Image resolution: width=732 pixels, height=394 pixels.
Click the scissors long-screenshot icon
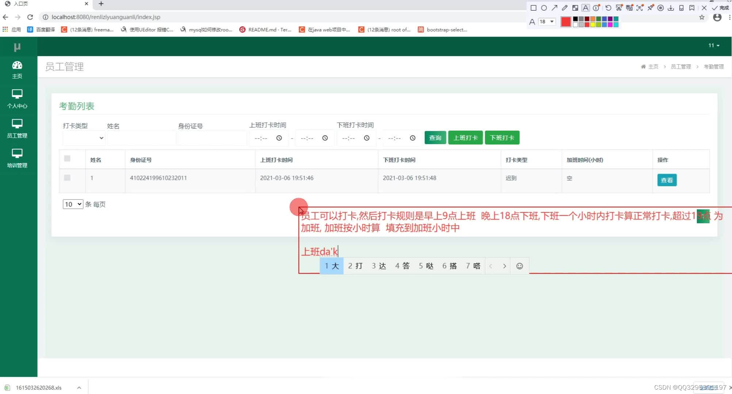[x=619, y=8]
